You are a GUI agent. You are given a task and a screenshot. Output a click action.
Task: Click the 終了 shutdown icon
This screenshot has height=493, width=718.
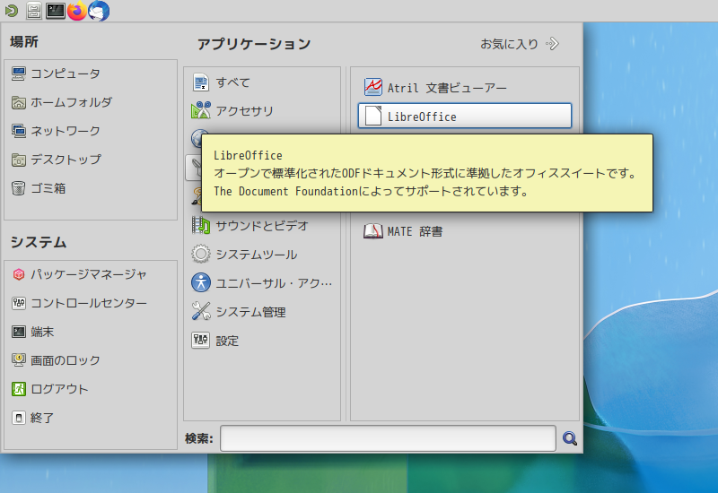18,418
